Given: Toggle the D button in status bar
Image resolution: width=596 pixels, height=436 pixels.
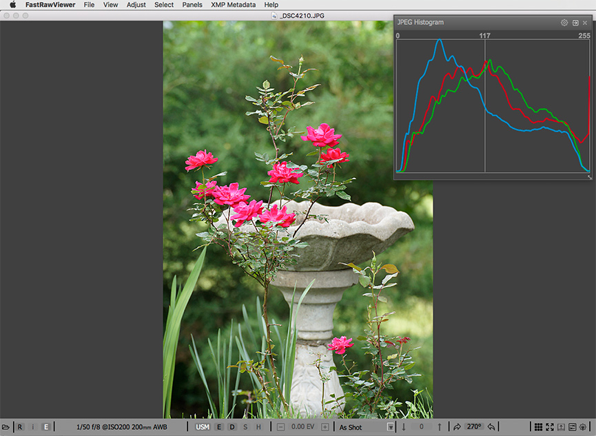Looking at the screenshot, I should click(x=232, y=427).
